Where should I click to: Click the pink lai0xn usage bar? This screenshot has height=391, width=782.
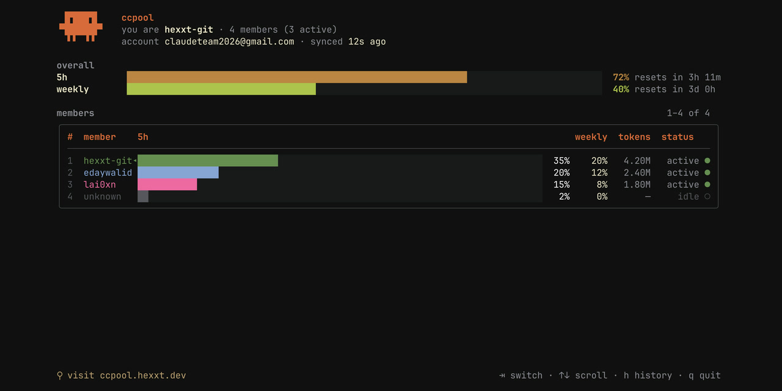coord(167,185)
